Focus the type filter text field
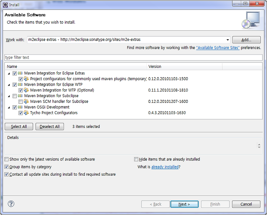 tap(133, 57)
